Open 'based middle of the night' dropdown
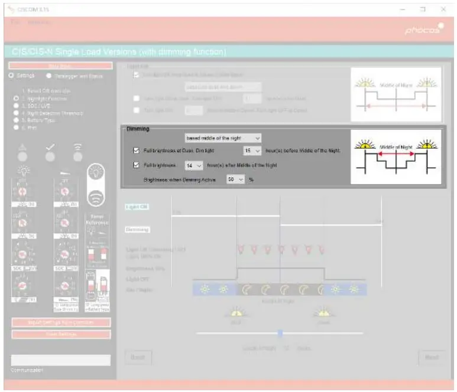This screenshot has height=392, width=457. point(223,138)
